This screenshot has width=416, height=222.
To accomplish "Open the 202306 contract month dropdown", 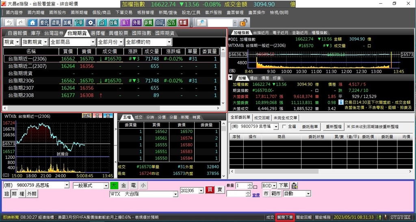I will 192,190.
